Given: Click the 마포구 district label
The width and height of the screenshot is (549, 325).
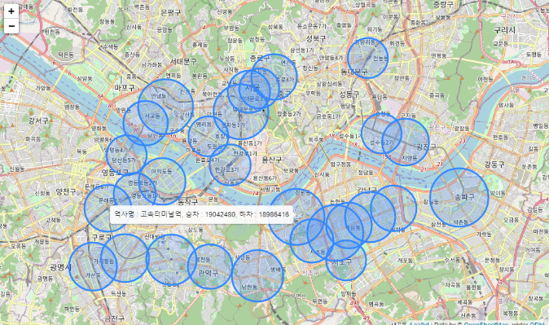Looking at the screenshot, I should pyautogui.click(x=125, y=88).
